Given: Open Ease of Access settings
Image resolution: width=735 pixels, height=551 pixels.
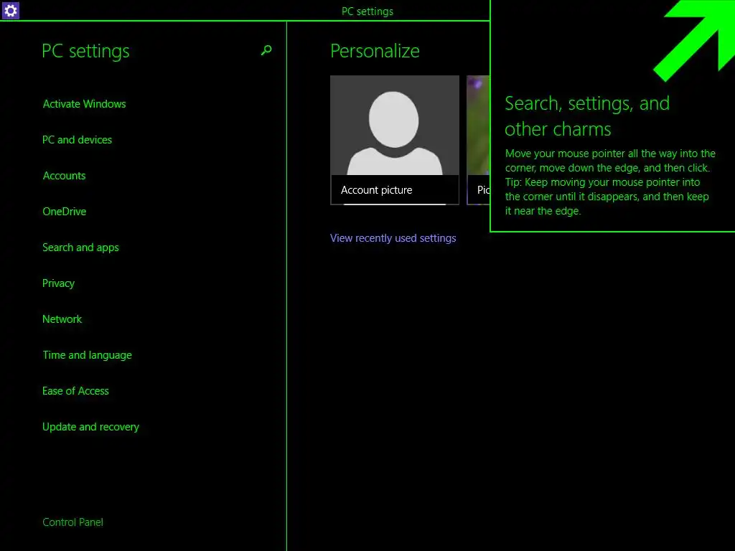Looking at the screenshot, I should click(75, 391).
